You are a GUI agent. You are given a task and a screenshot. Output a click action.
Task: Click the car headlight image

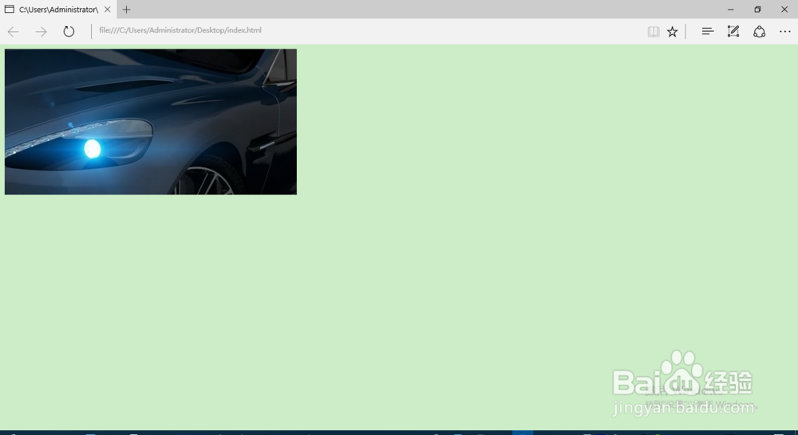[x=151, y=121]
